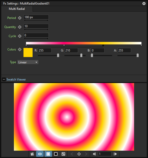Go to previous keyframe arrow
Screen dimensions: 148x158
pos(72,154)
